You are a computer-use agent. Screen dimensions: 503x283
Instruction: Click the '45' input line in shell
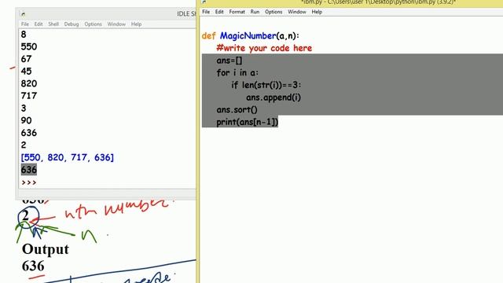pos(26,72)
